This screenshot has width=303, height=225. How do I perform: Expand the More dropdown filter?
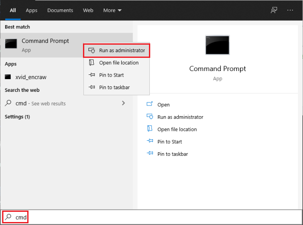point(112,10)
